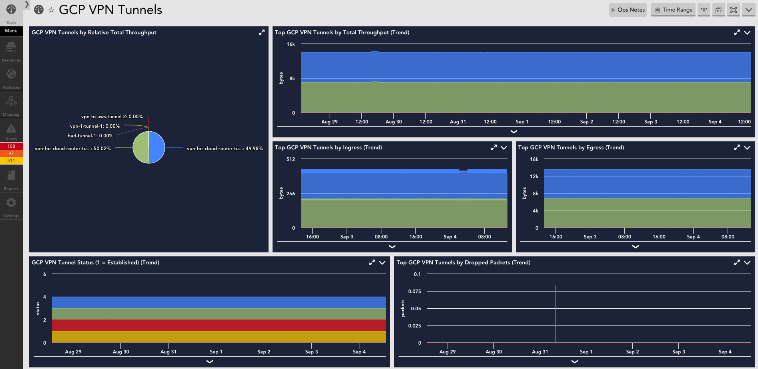Image resolution: width=758 pixels, height=369 pixels.
Task: Expand the sidebar with the arrow chevron
Action: tap(27, 4)
